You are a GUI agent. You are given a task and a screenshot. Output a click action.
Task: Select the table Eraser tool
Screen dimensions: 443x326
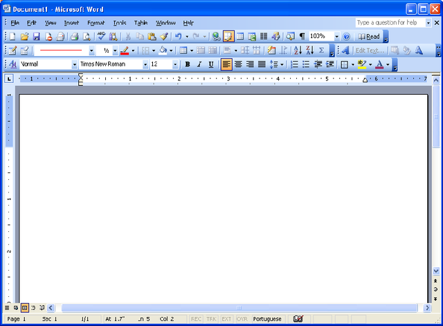pos(25,51)
